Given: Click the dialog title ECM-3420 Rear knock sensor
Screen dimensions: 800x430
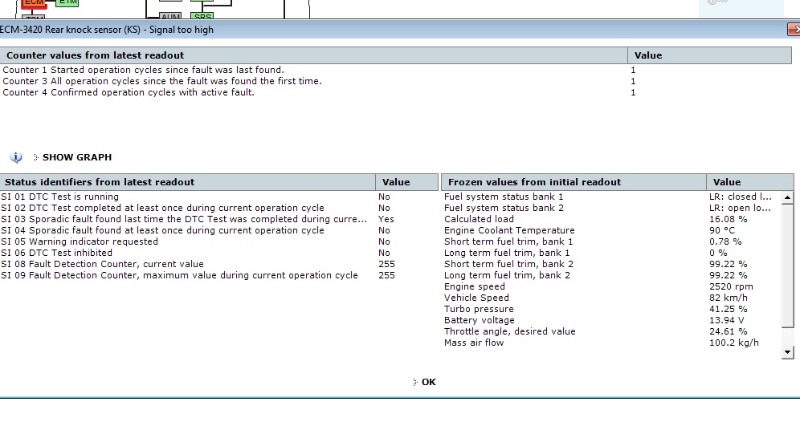Looking at the screenshot, I should pyautogui.click(x=107, y=30).
